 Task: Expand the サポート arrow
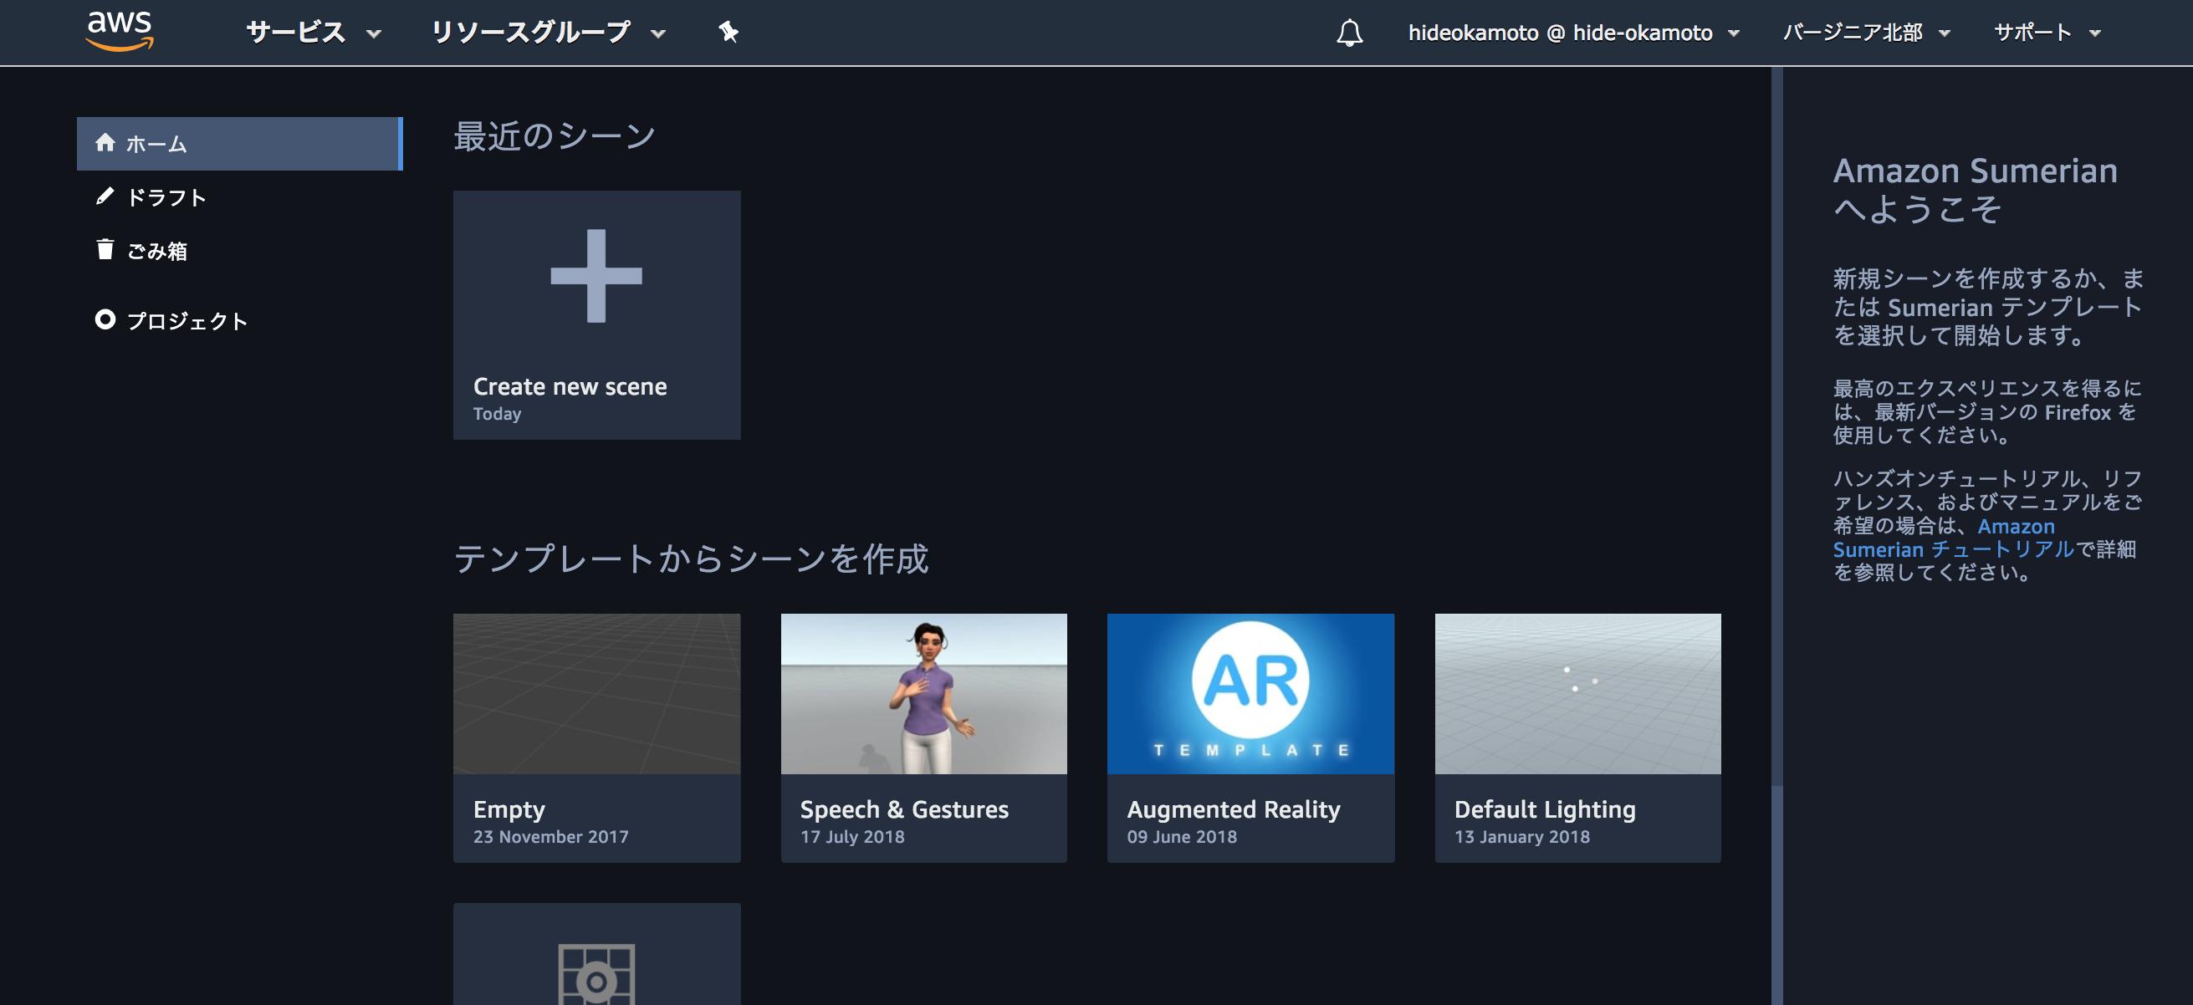coord(2095,34)
